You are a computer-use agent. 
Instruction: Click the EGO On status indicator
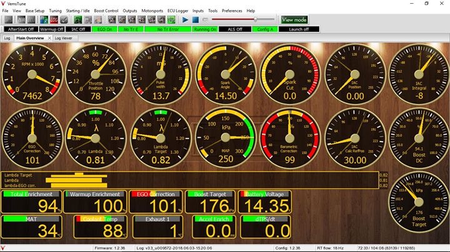(105, 29)
